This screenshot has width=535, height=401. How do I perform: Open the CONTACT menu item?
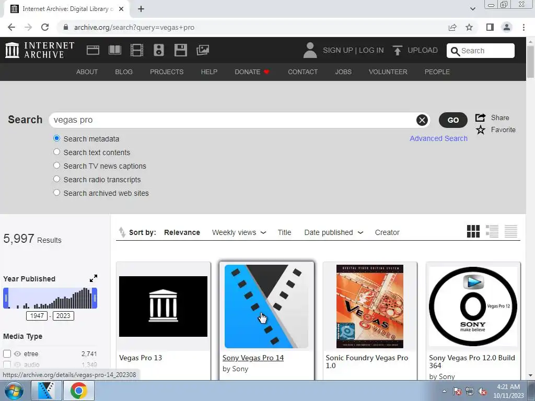pos(303,72)
